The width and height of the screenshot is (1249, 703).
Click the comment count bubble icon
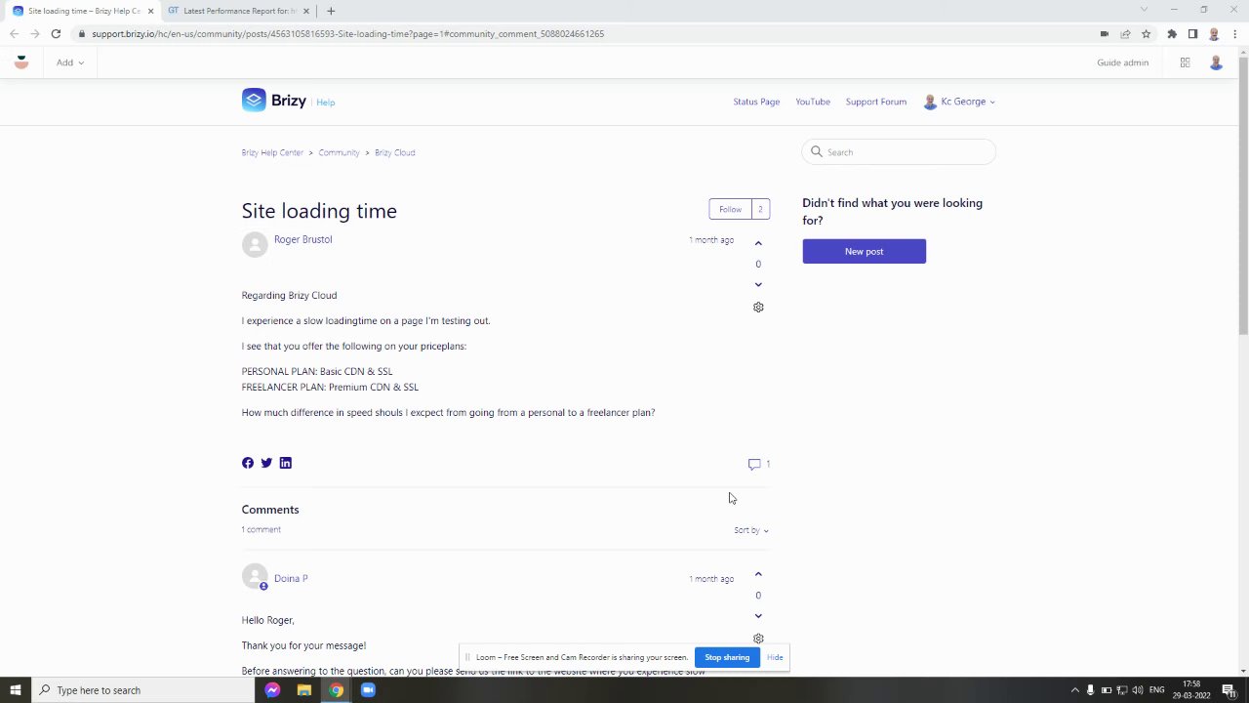(x=754, y=464)
